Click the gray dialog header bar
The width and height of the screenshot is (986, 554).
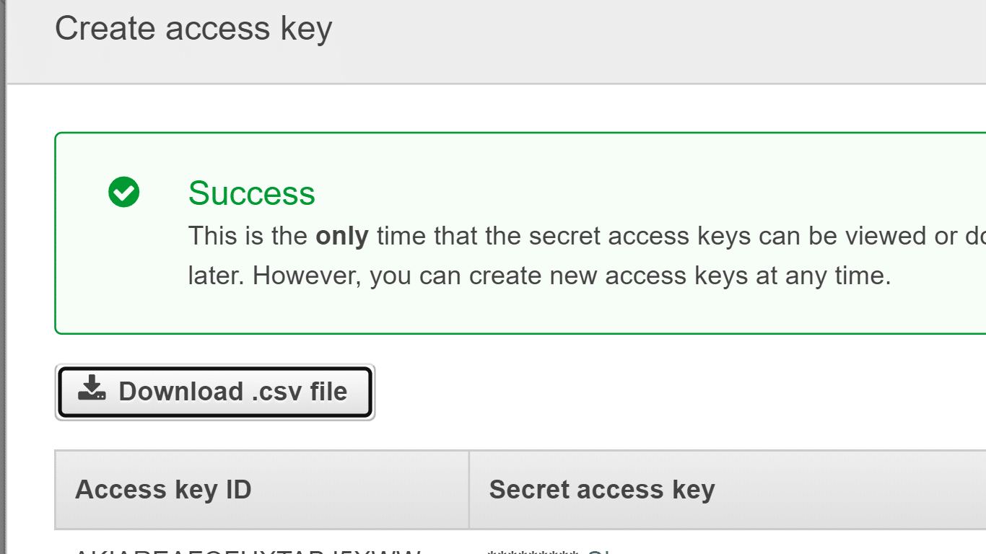pyautogui.click(x=497, y=42)
